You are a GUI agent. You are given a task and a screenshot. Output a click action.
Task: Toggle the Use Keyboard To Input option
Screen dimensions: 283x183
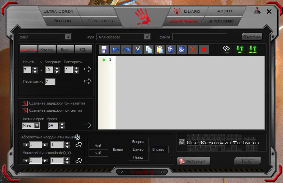[182, 142]
